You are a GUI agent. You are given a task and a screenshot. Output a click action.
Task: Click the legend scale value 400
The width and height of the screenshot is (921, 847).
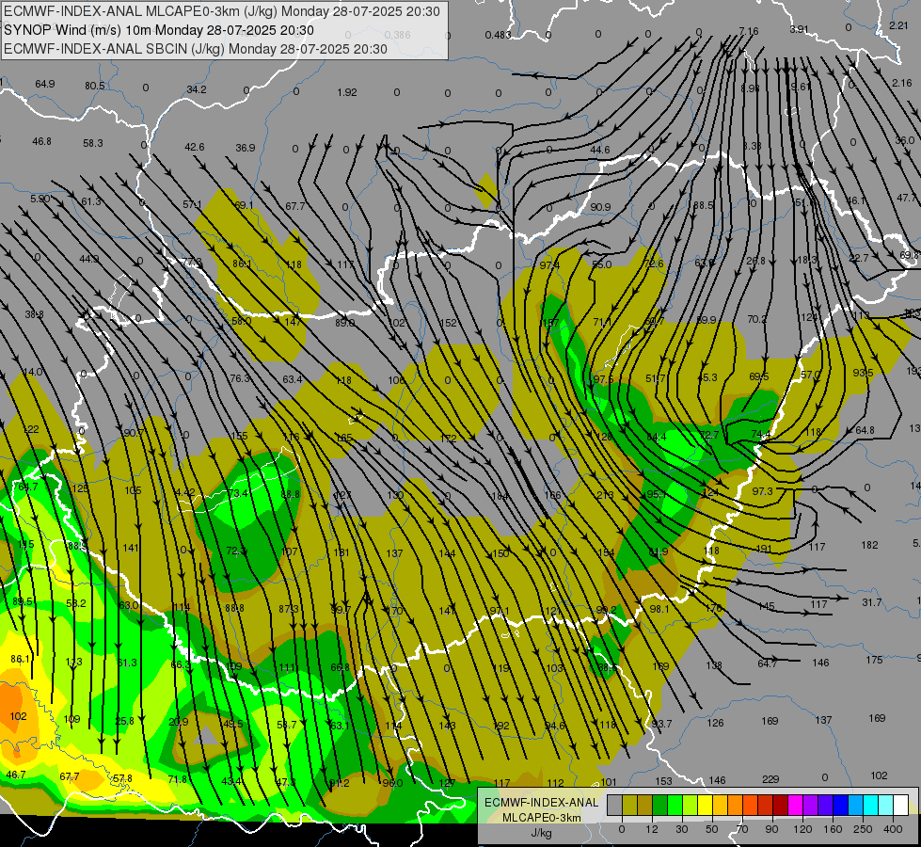point(893,829)
